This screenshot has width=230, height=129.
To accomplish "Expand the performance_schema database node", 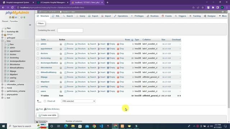I will point(2,91).
